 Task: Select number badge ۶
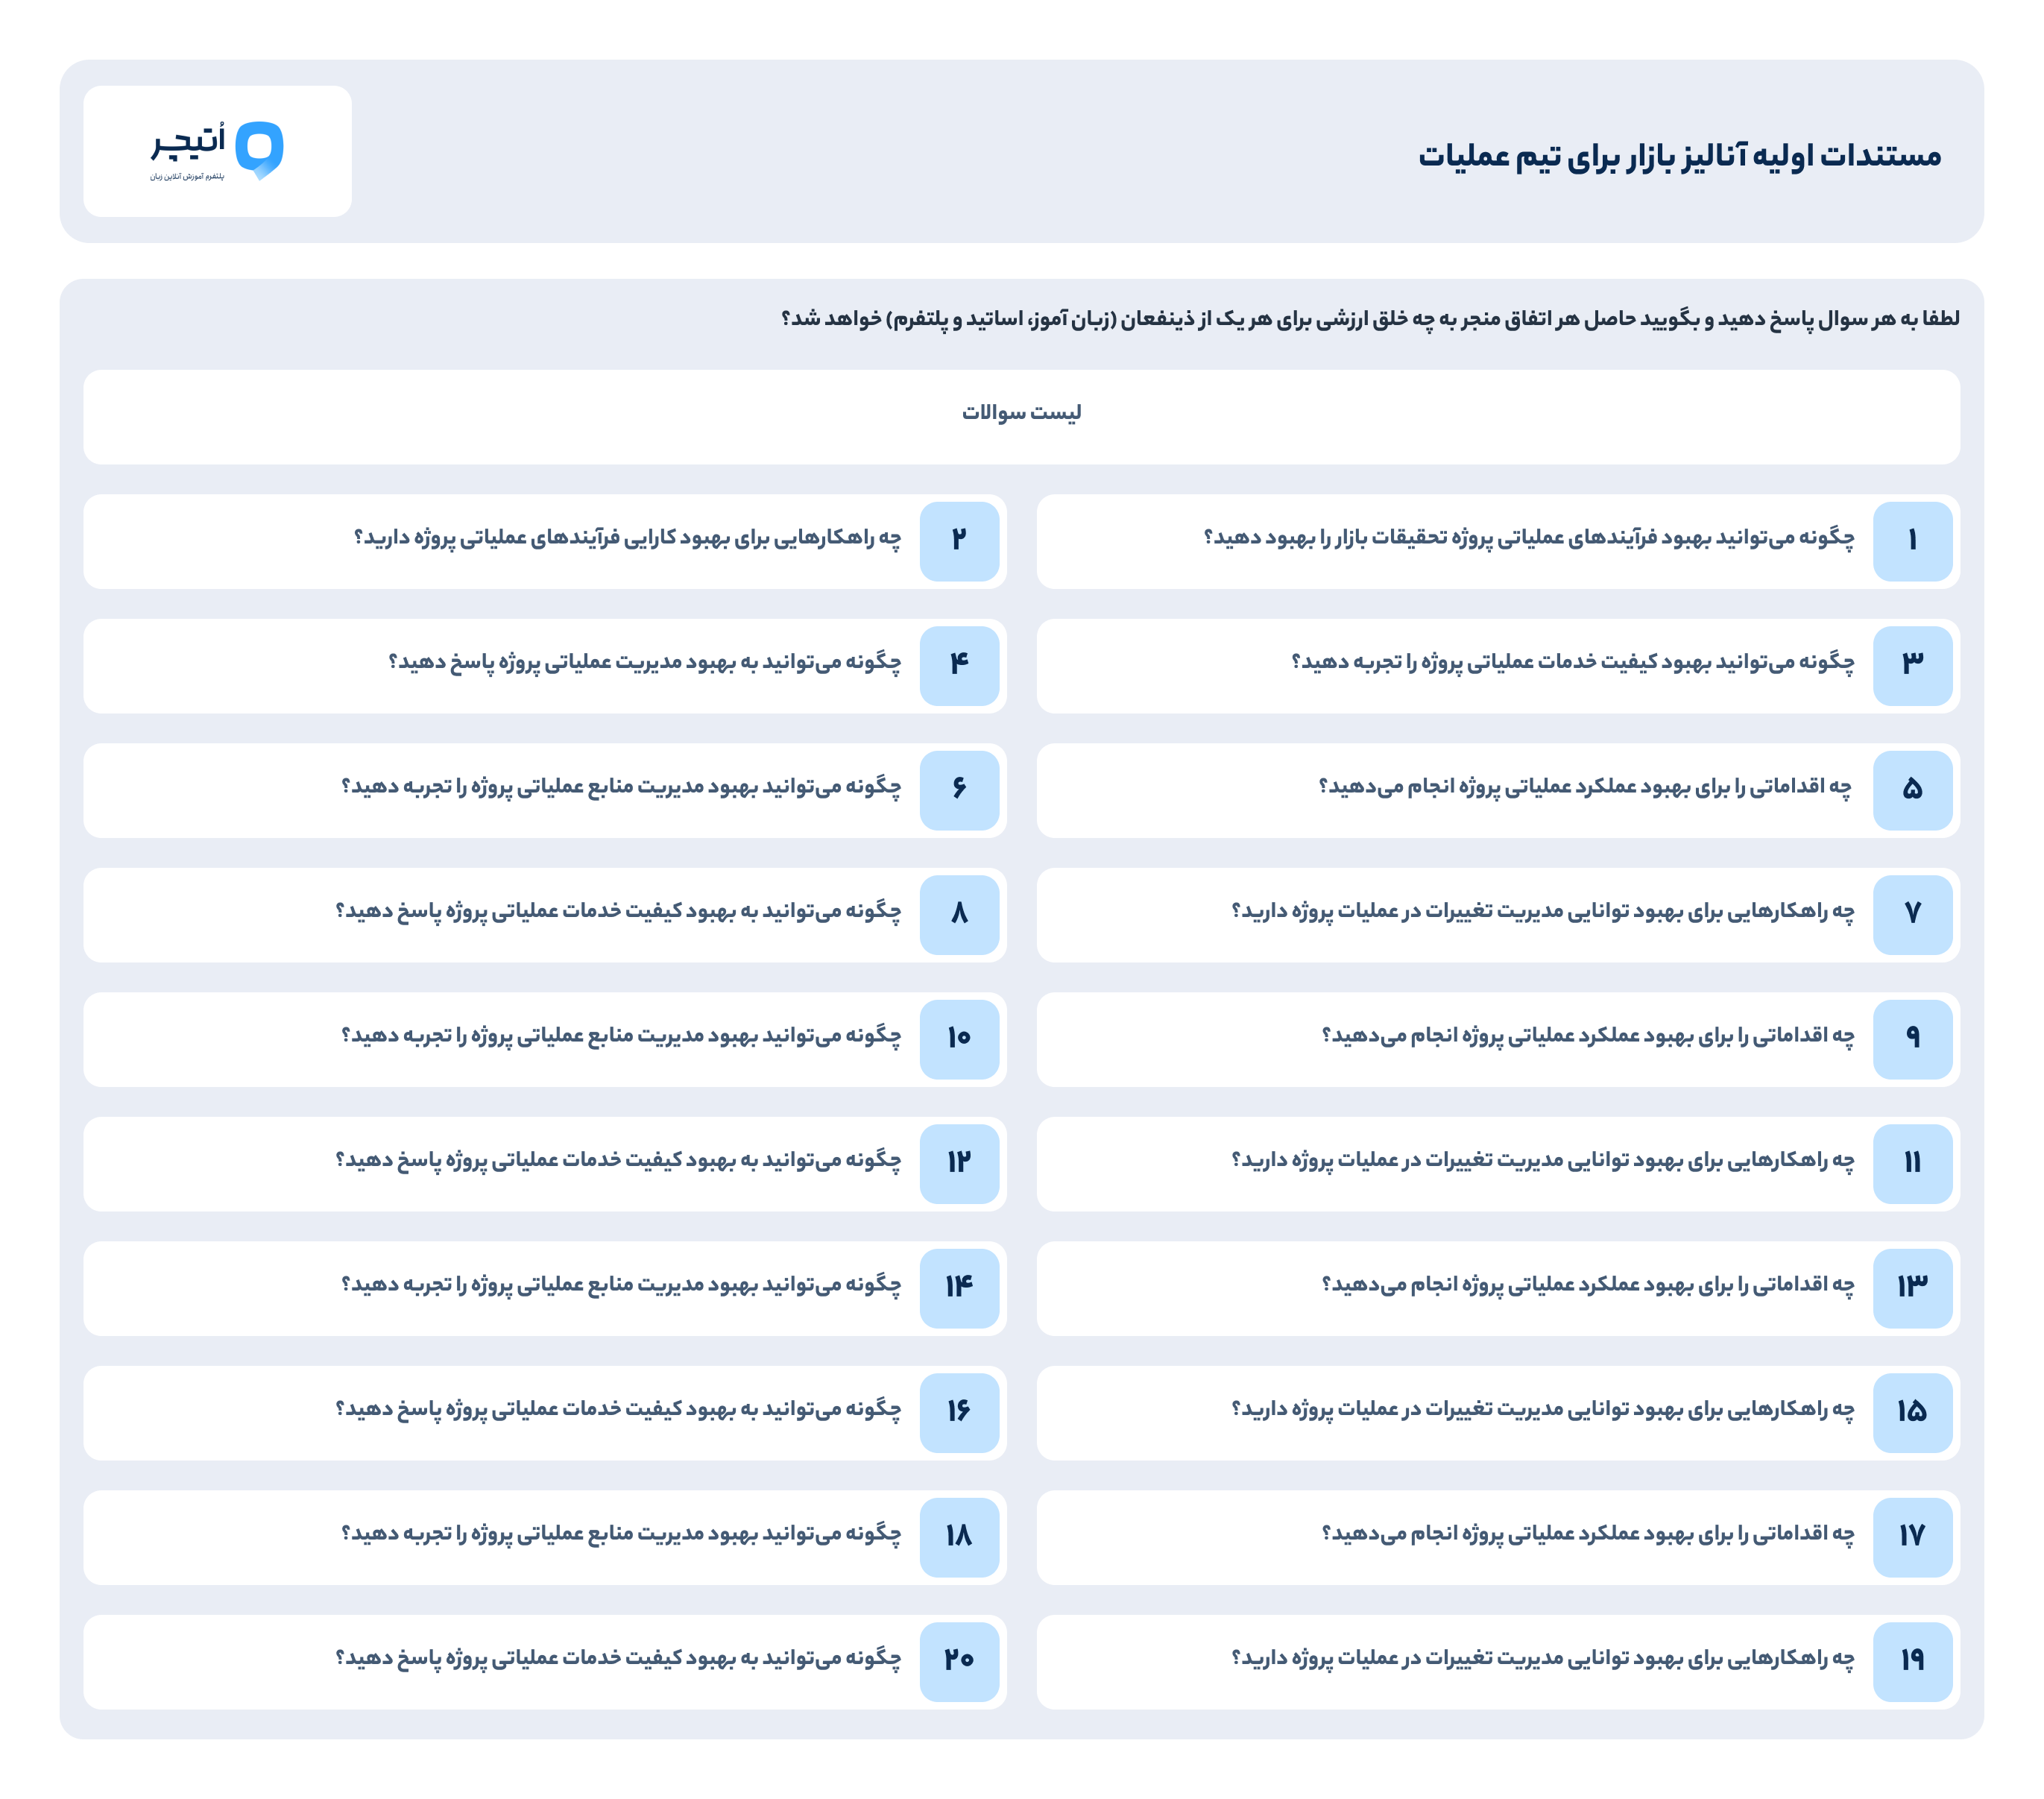click(959, 790)
